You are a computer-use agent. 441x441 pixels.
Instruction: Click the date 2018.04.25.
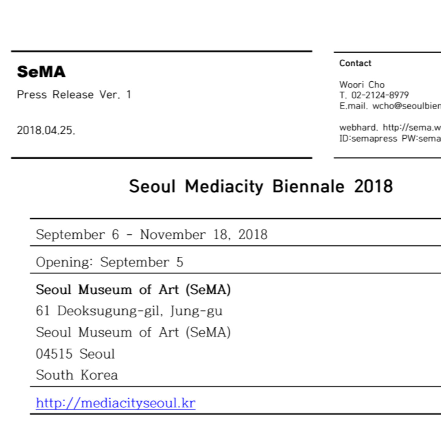pos(46,130)
